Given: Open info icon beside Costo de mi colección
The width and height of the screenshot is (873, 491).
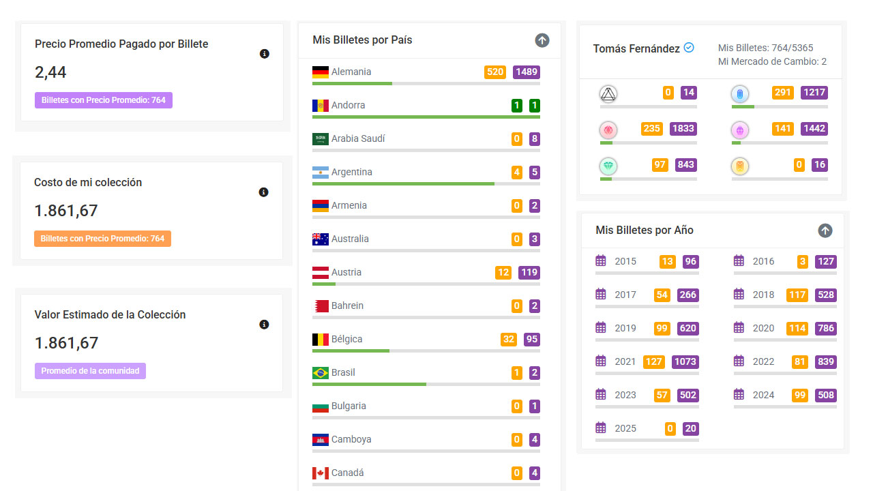Looking at the screenshot, I should point(264,192).
